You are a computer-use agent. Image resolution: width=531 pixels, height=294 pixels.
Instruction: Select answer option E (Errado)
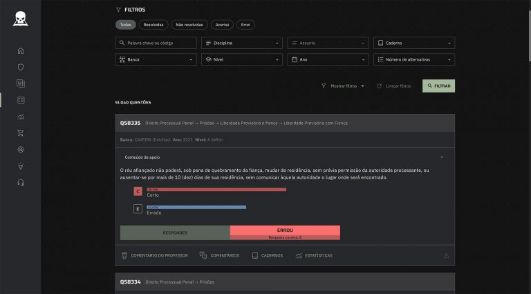[138, 208]
